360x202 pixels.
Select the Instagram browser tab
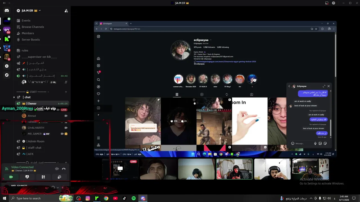tap(113, 24)
